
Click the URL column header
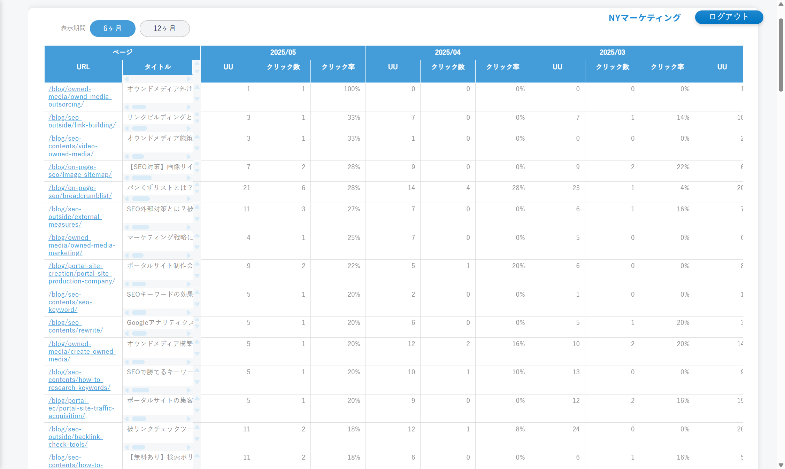point(83,71)
